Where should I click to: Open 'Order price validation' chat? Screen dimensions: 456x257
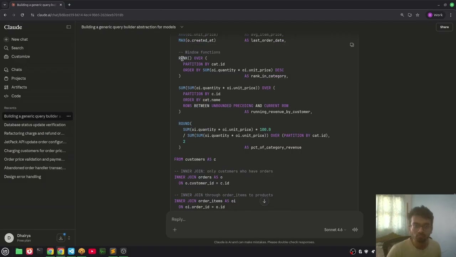[34, 159]
